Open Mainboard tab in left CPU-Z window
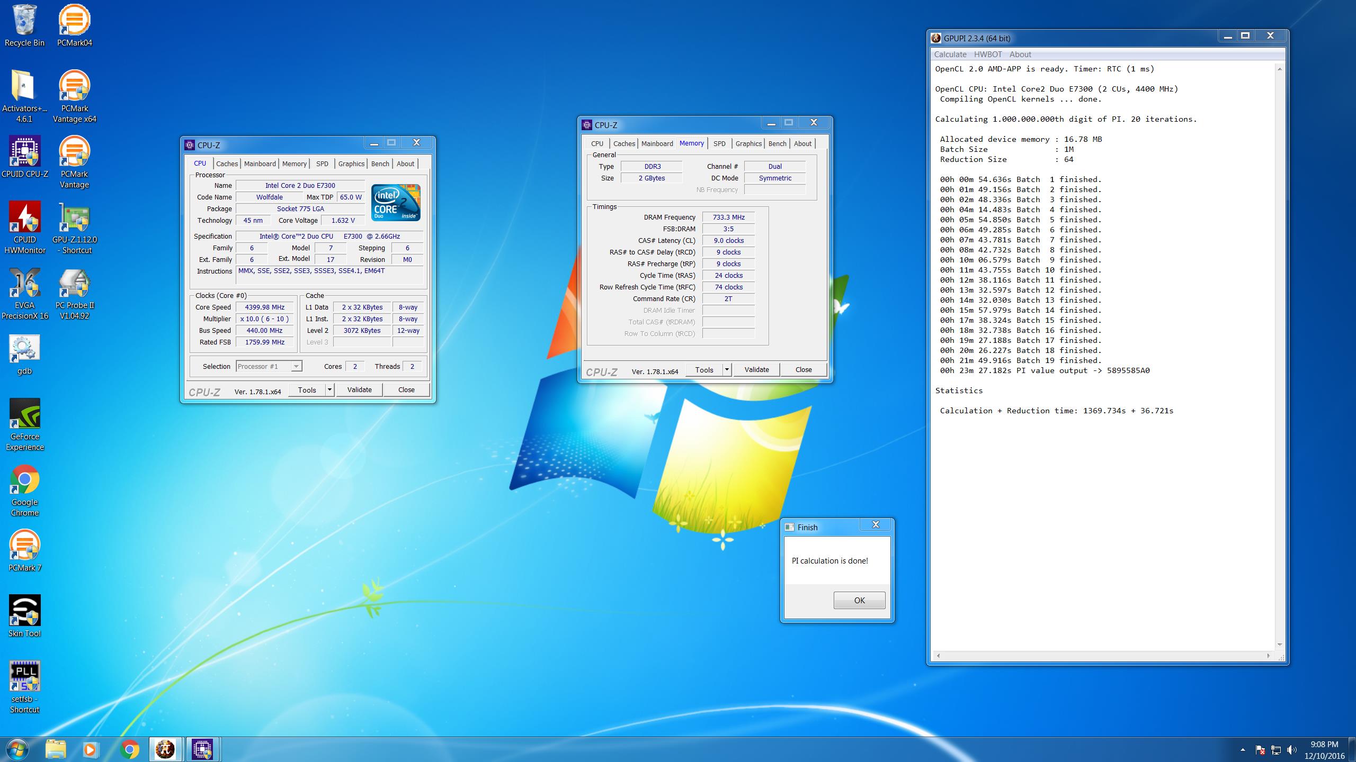The width and height of the screenshot is (1356, 762). (260, 164)
